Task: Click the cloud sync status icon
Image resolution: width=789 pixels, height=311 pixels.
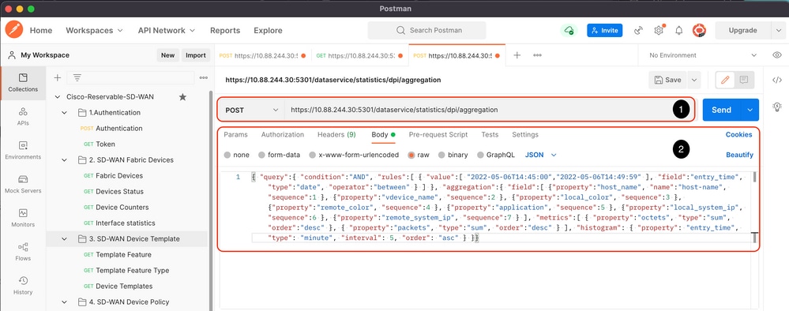Action: coord(569,30)
